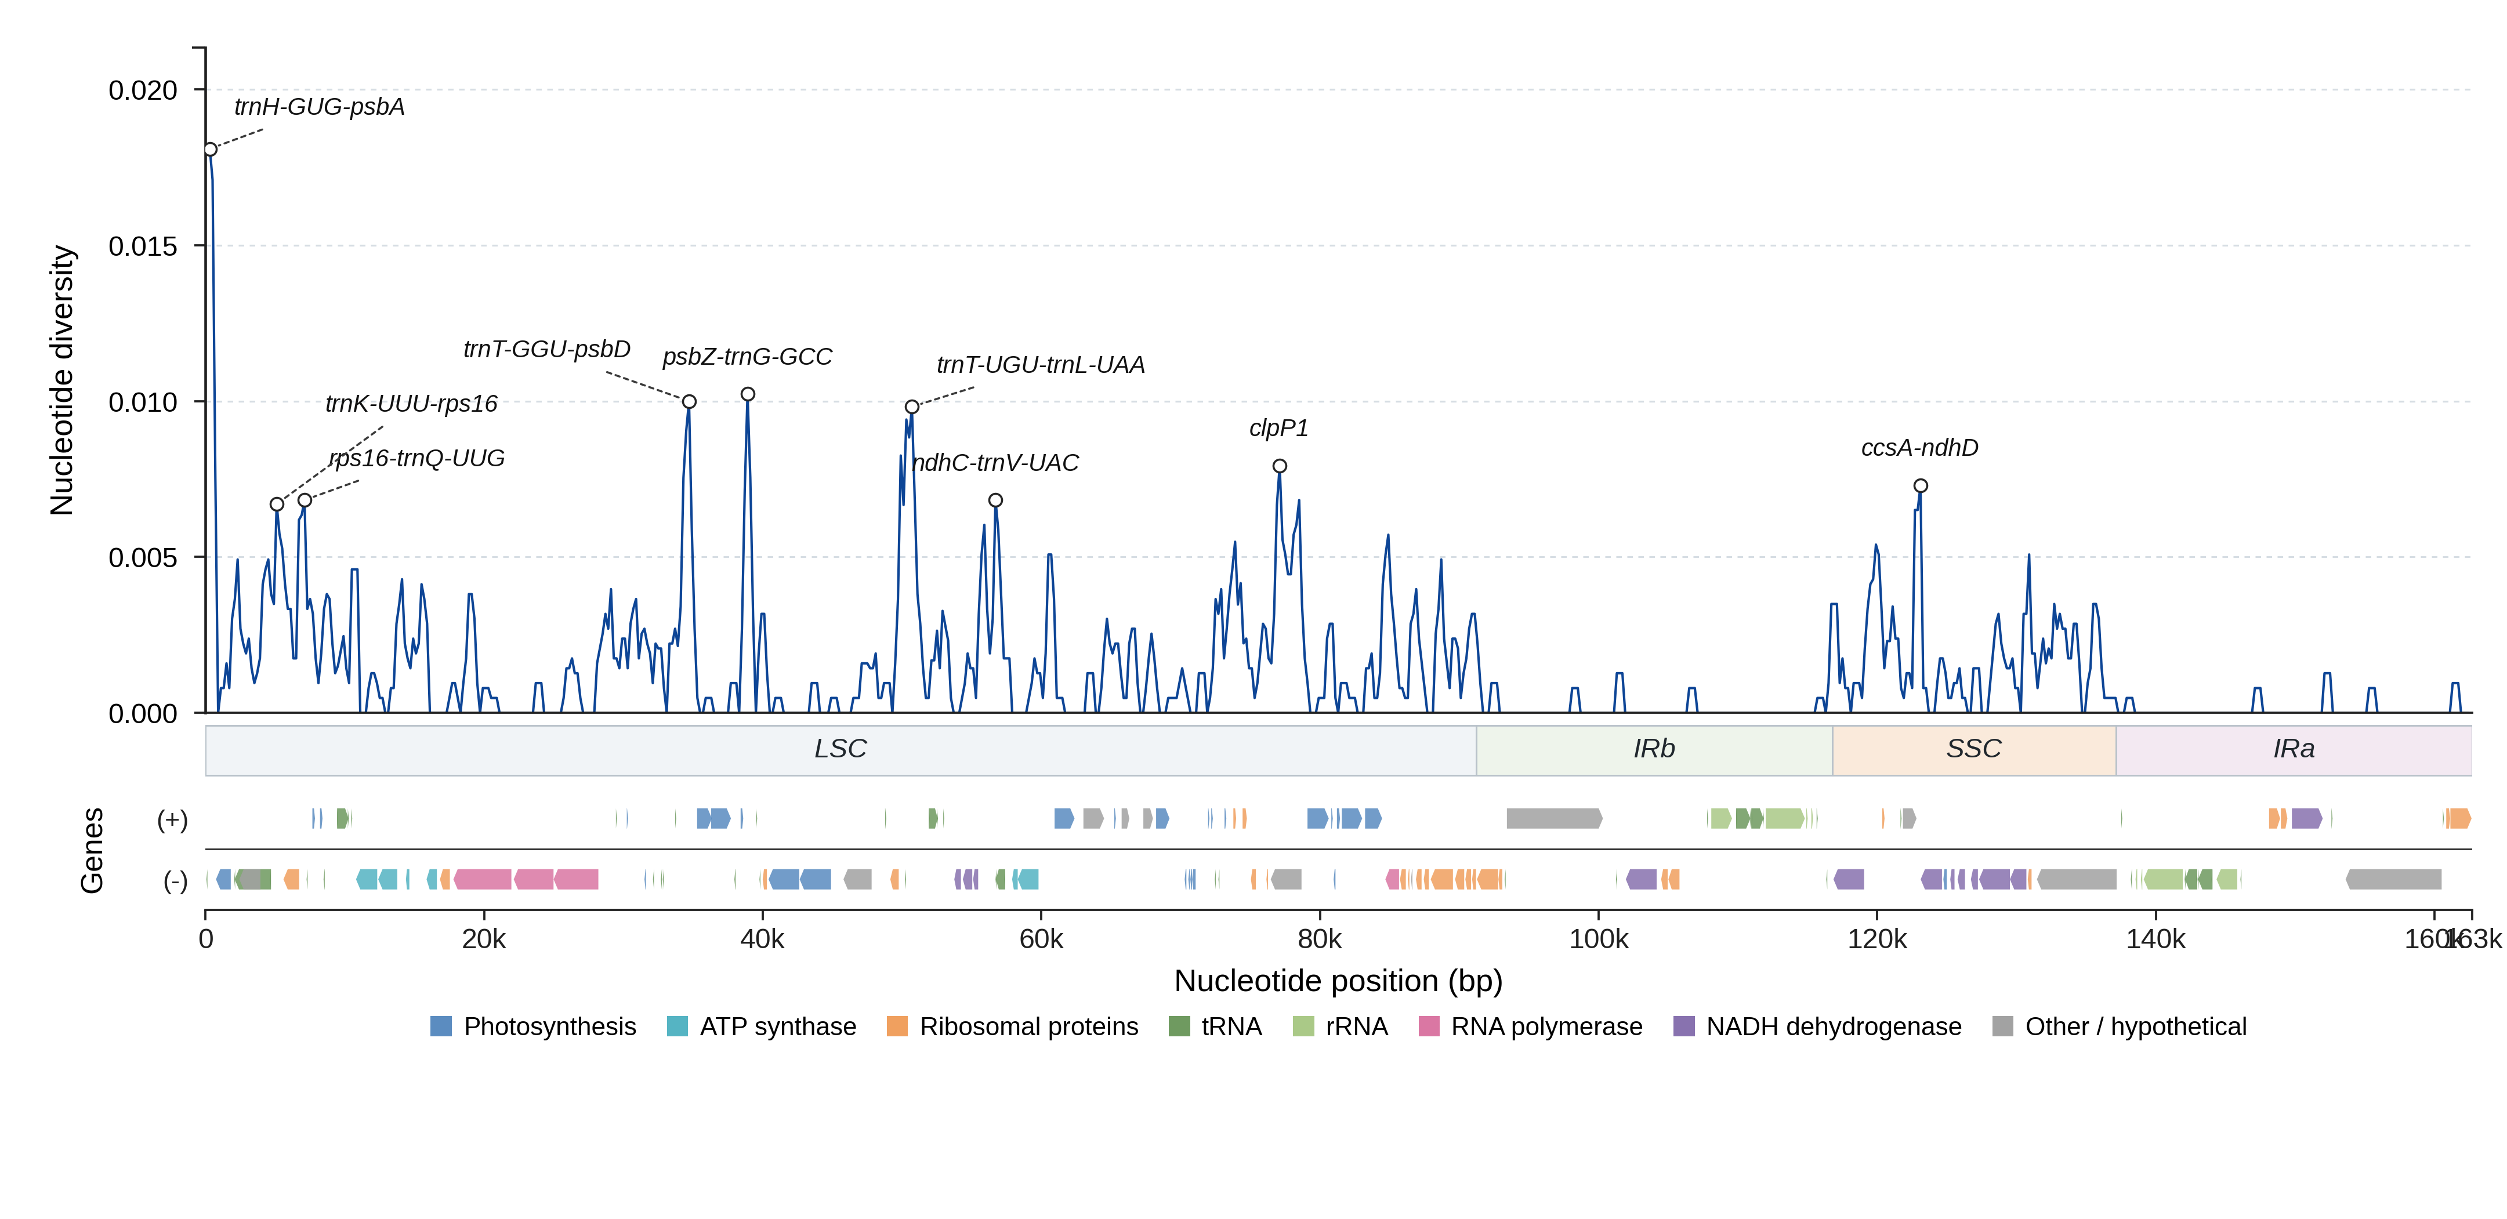The width and height of the screenshot is (2507, 1219).
Task: Select the LSC region bar
Action: pos(841,750)
